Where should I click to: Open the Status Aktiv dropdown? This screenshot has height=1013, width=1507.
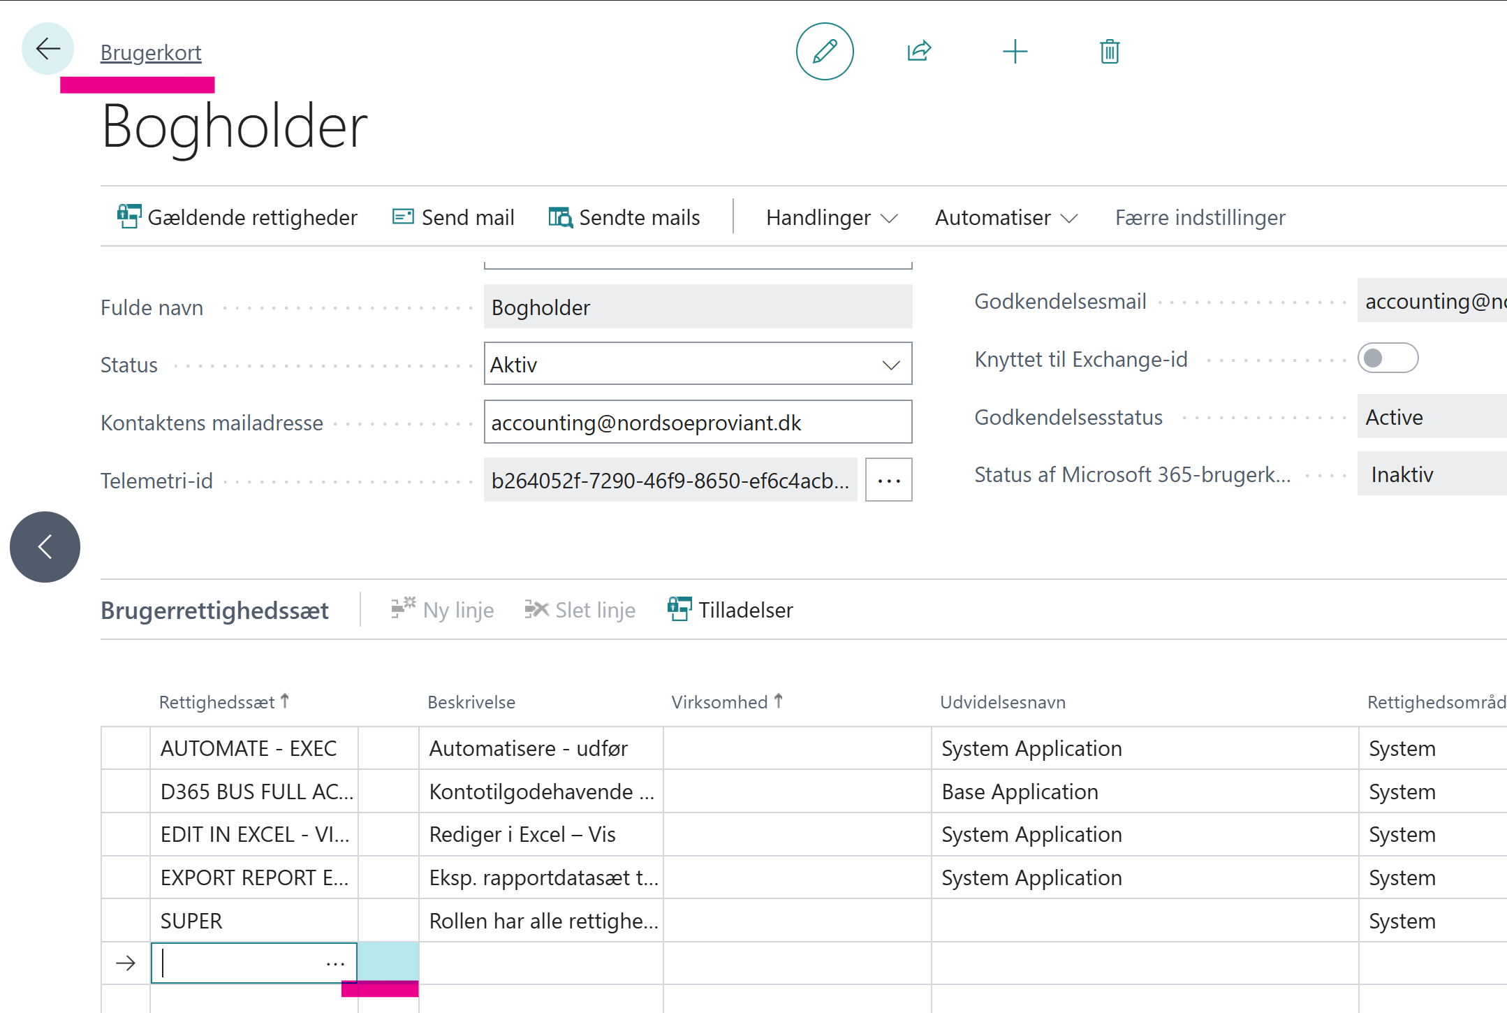tap(698, 364)
